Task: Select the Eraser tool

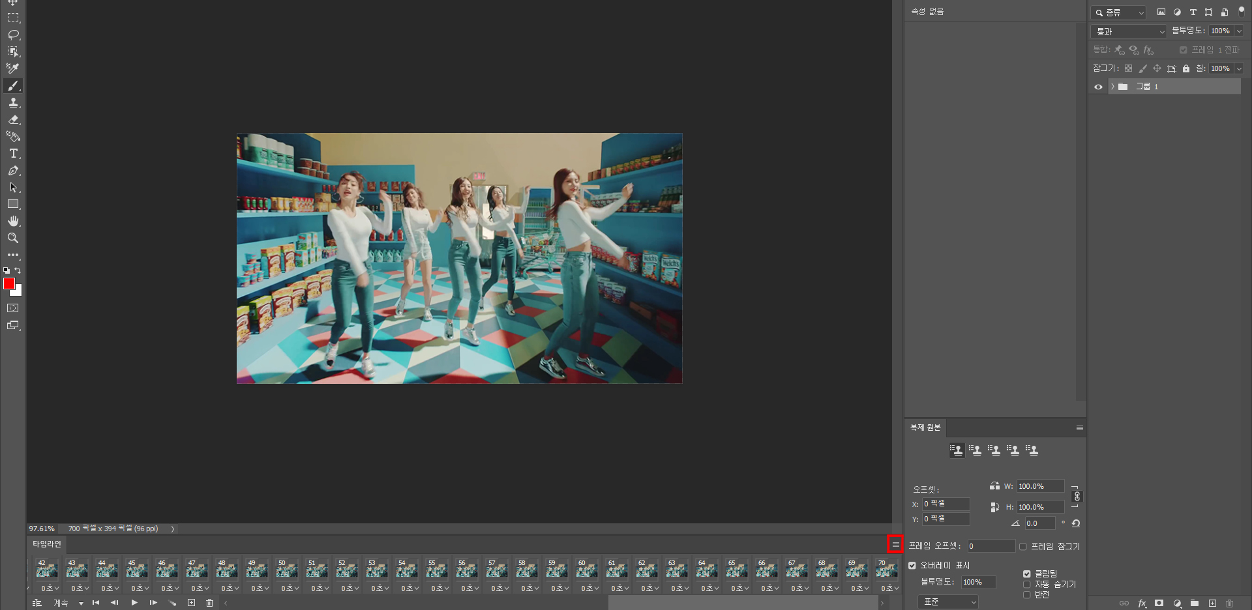Action: (13, 119)
